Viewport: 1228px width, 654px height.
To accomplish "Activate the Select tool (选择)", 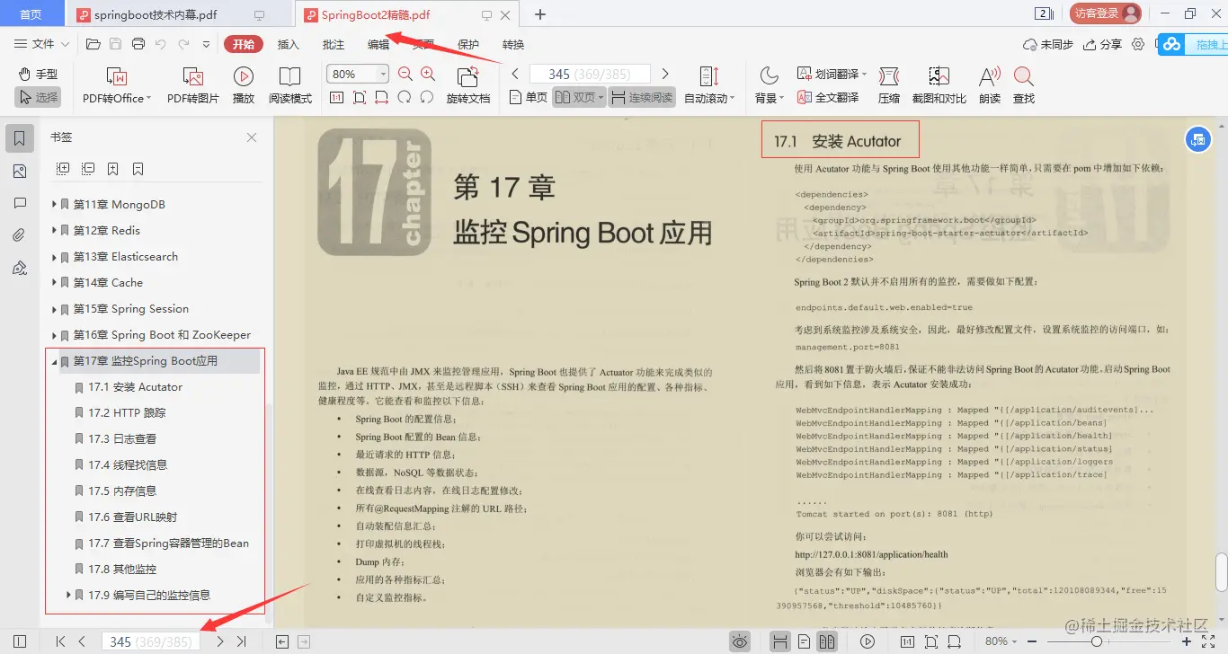I will 38,97.
